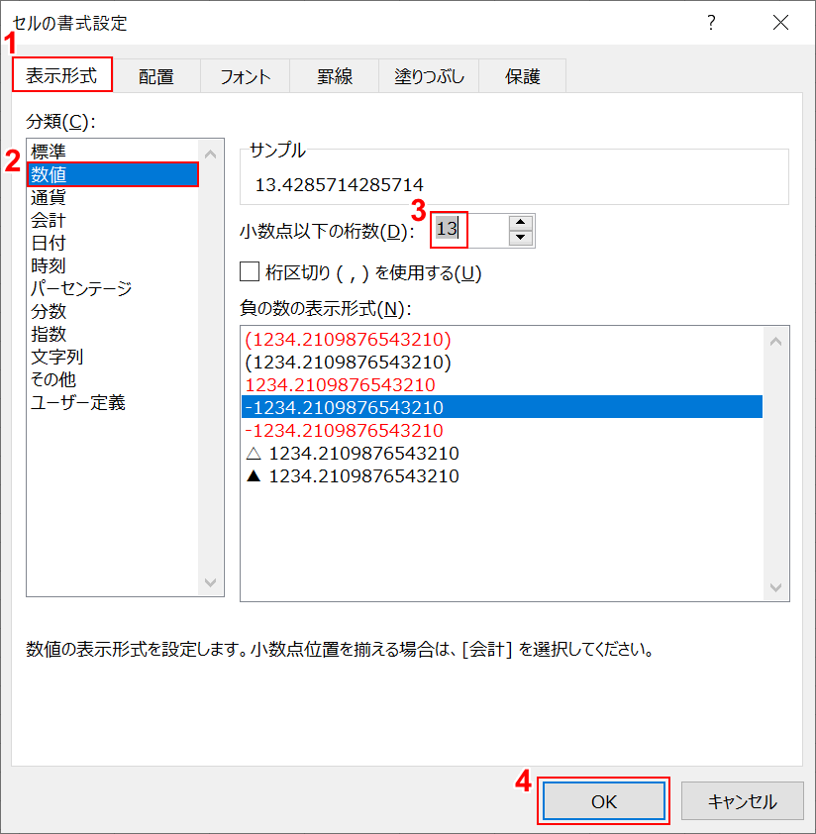Open the 塗りつぶし tab
816x834 pixels.
click(x=428, y=75)
